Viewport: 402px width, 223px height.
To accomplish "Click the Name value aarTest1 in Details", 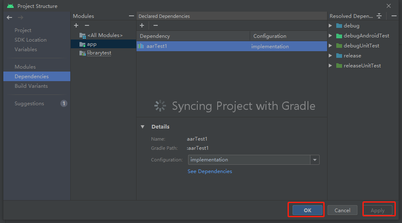I will (197, 139).
